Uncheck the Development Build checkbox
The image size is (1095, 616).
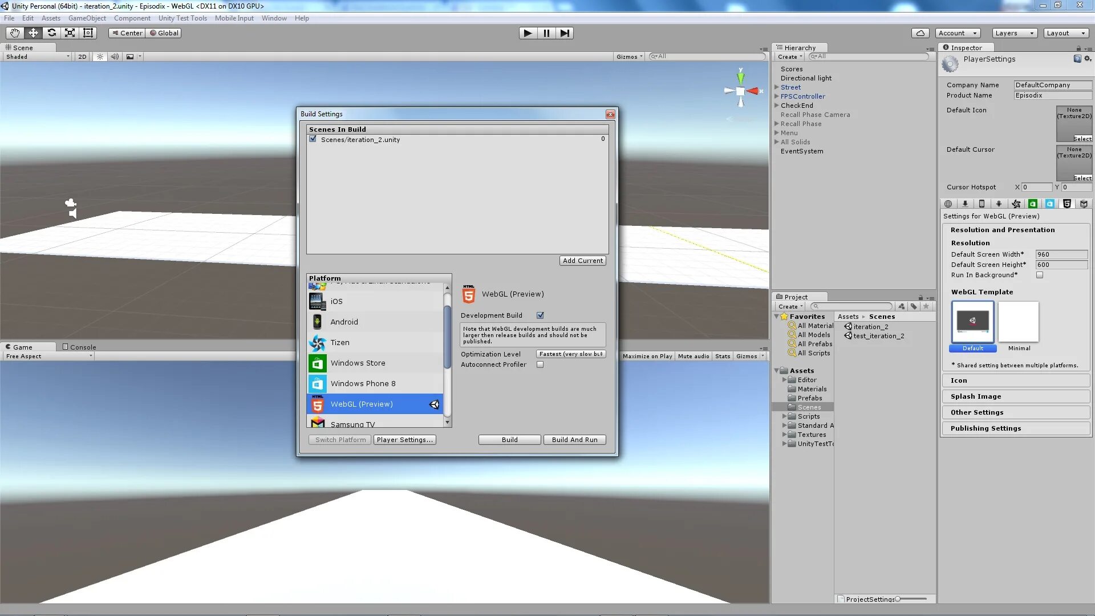click(x=540, y=315)
